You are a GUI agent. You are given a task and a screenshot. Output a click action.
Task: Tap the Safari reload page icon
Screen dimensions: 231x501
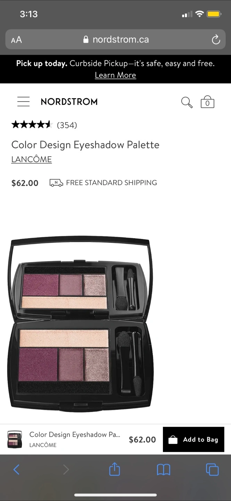coord(216,40)
